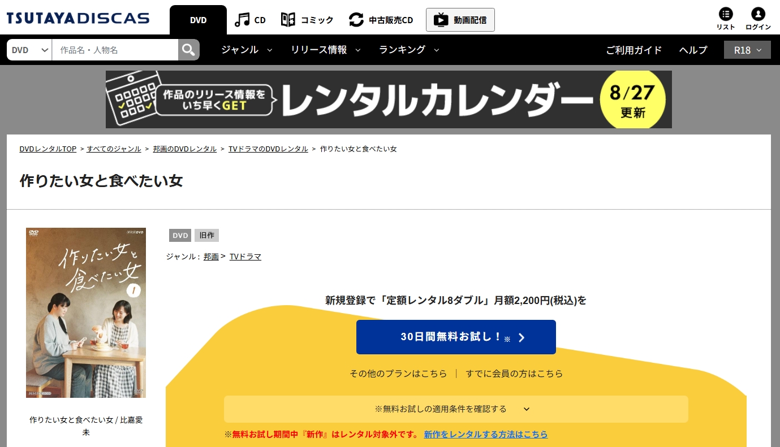Viewport: 780px width, 447px height.
Task: Switch to the コミック tab
Action: pyautogui.click(x=307, y=20)
